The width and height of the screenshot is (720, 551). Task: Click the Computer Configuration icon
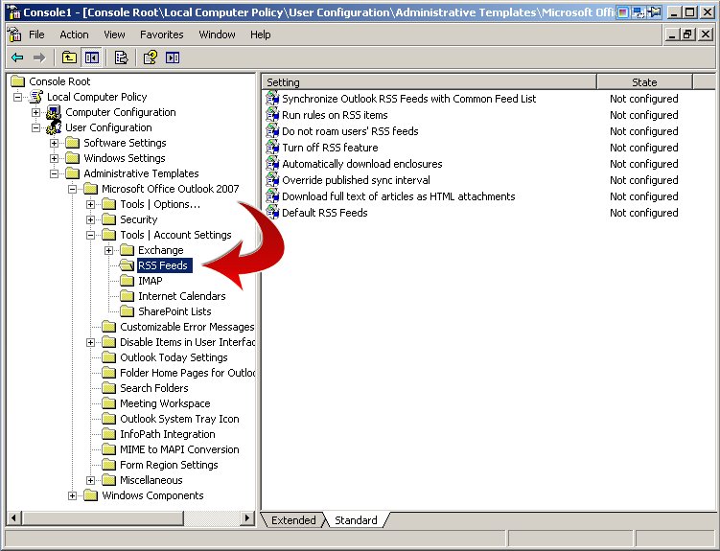[54, 112]
